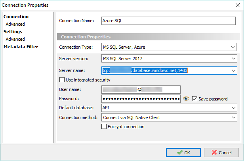This screenshot has width=244, height=161.
Task: Confirm with the OK button
Action: tap(184, 152)
